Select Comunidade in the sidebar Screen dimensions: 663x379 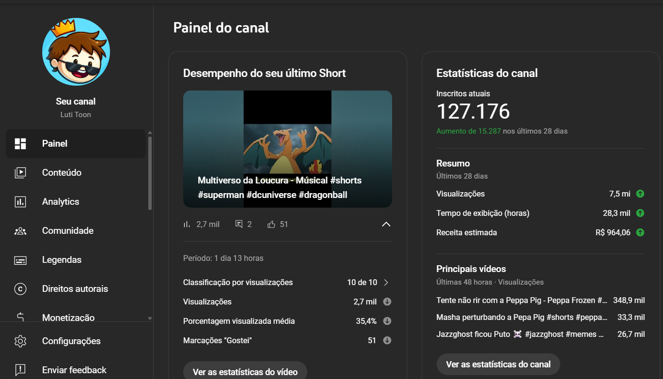click(76, 230)
